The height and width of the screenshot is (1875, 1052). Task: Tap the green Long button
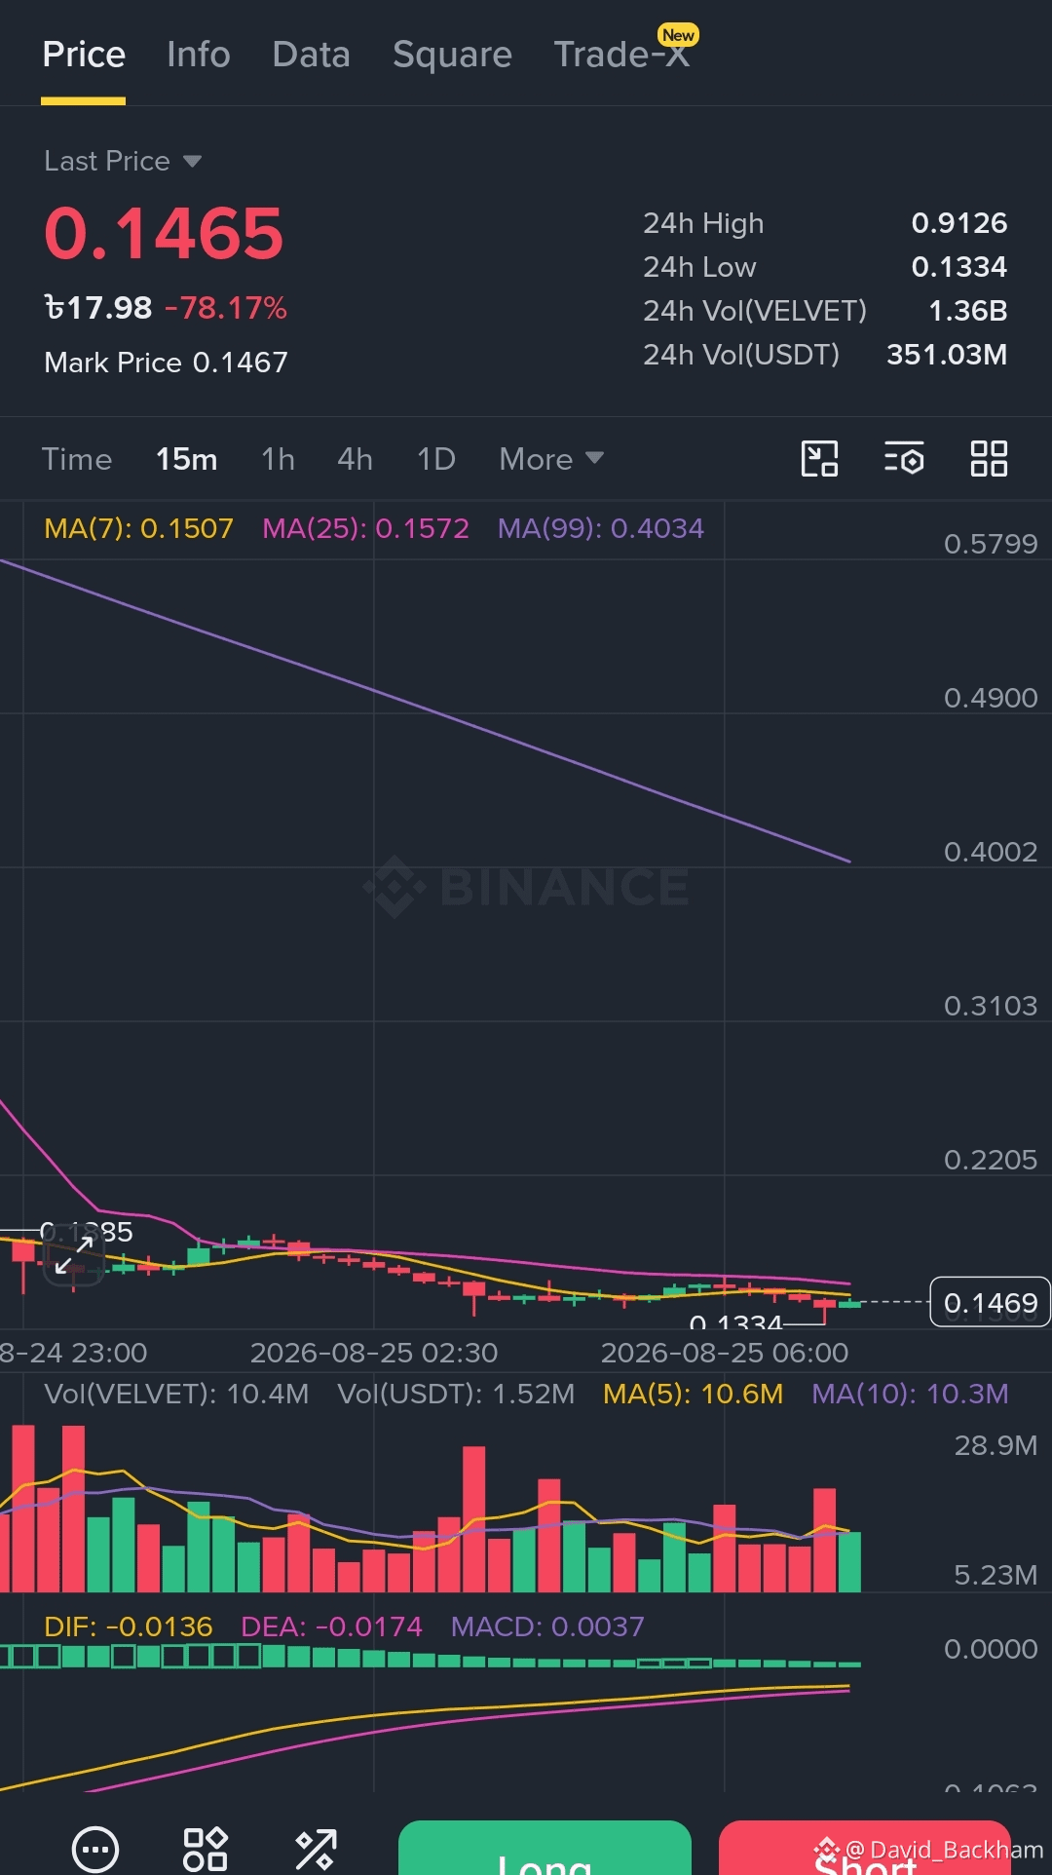point(545,1848)
